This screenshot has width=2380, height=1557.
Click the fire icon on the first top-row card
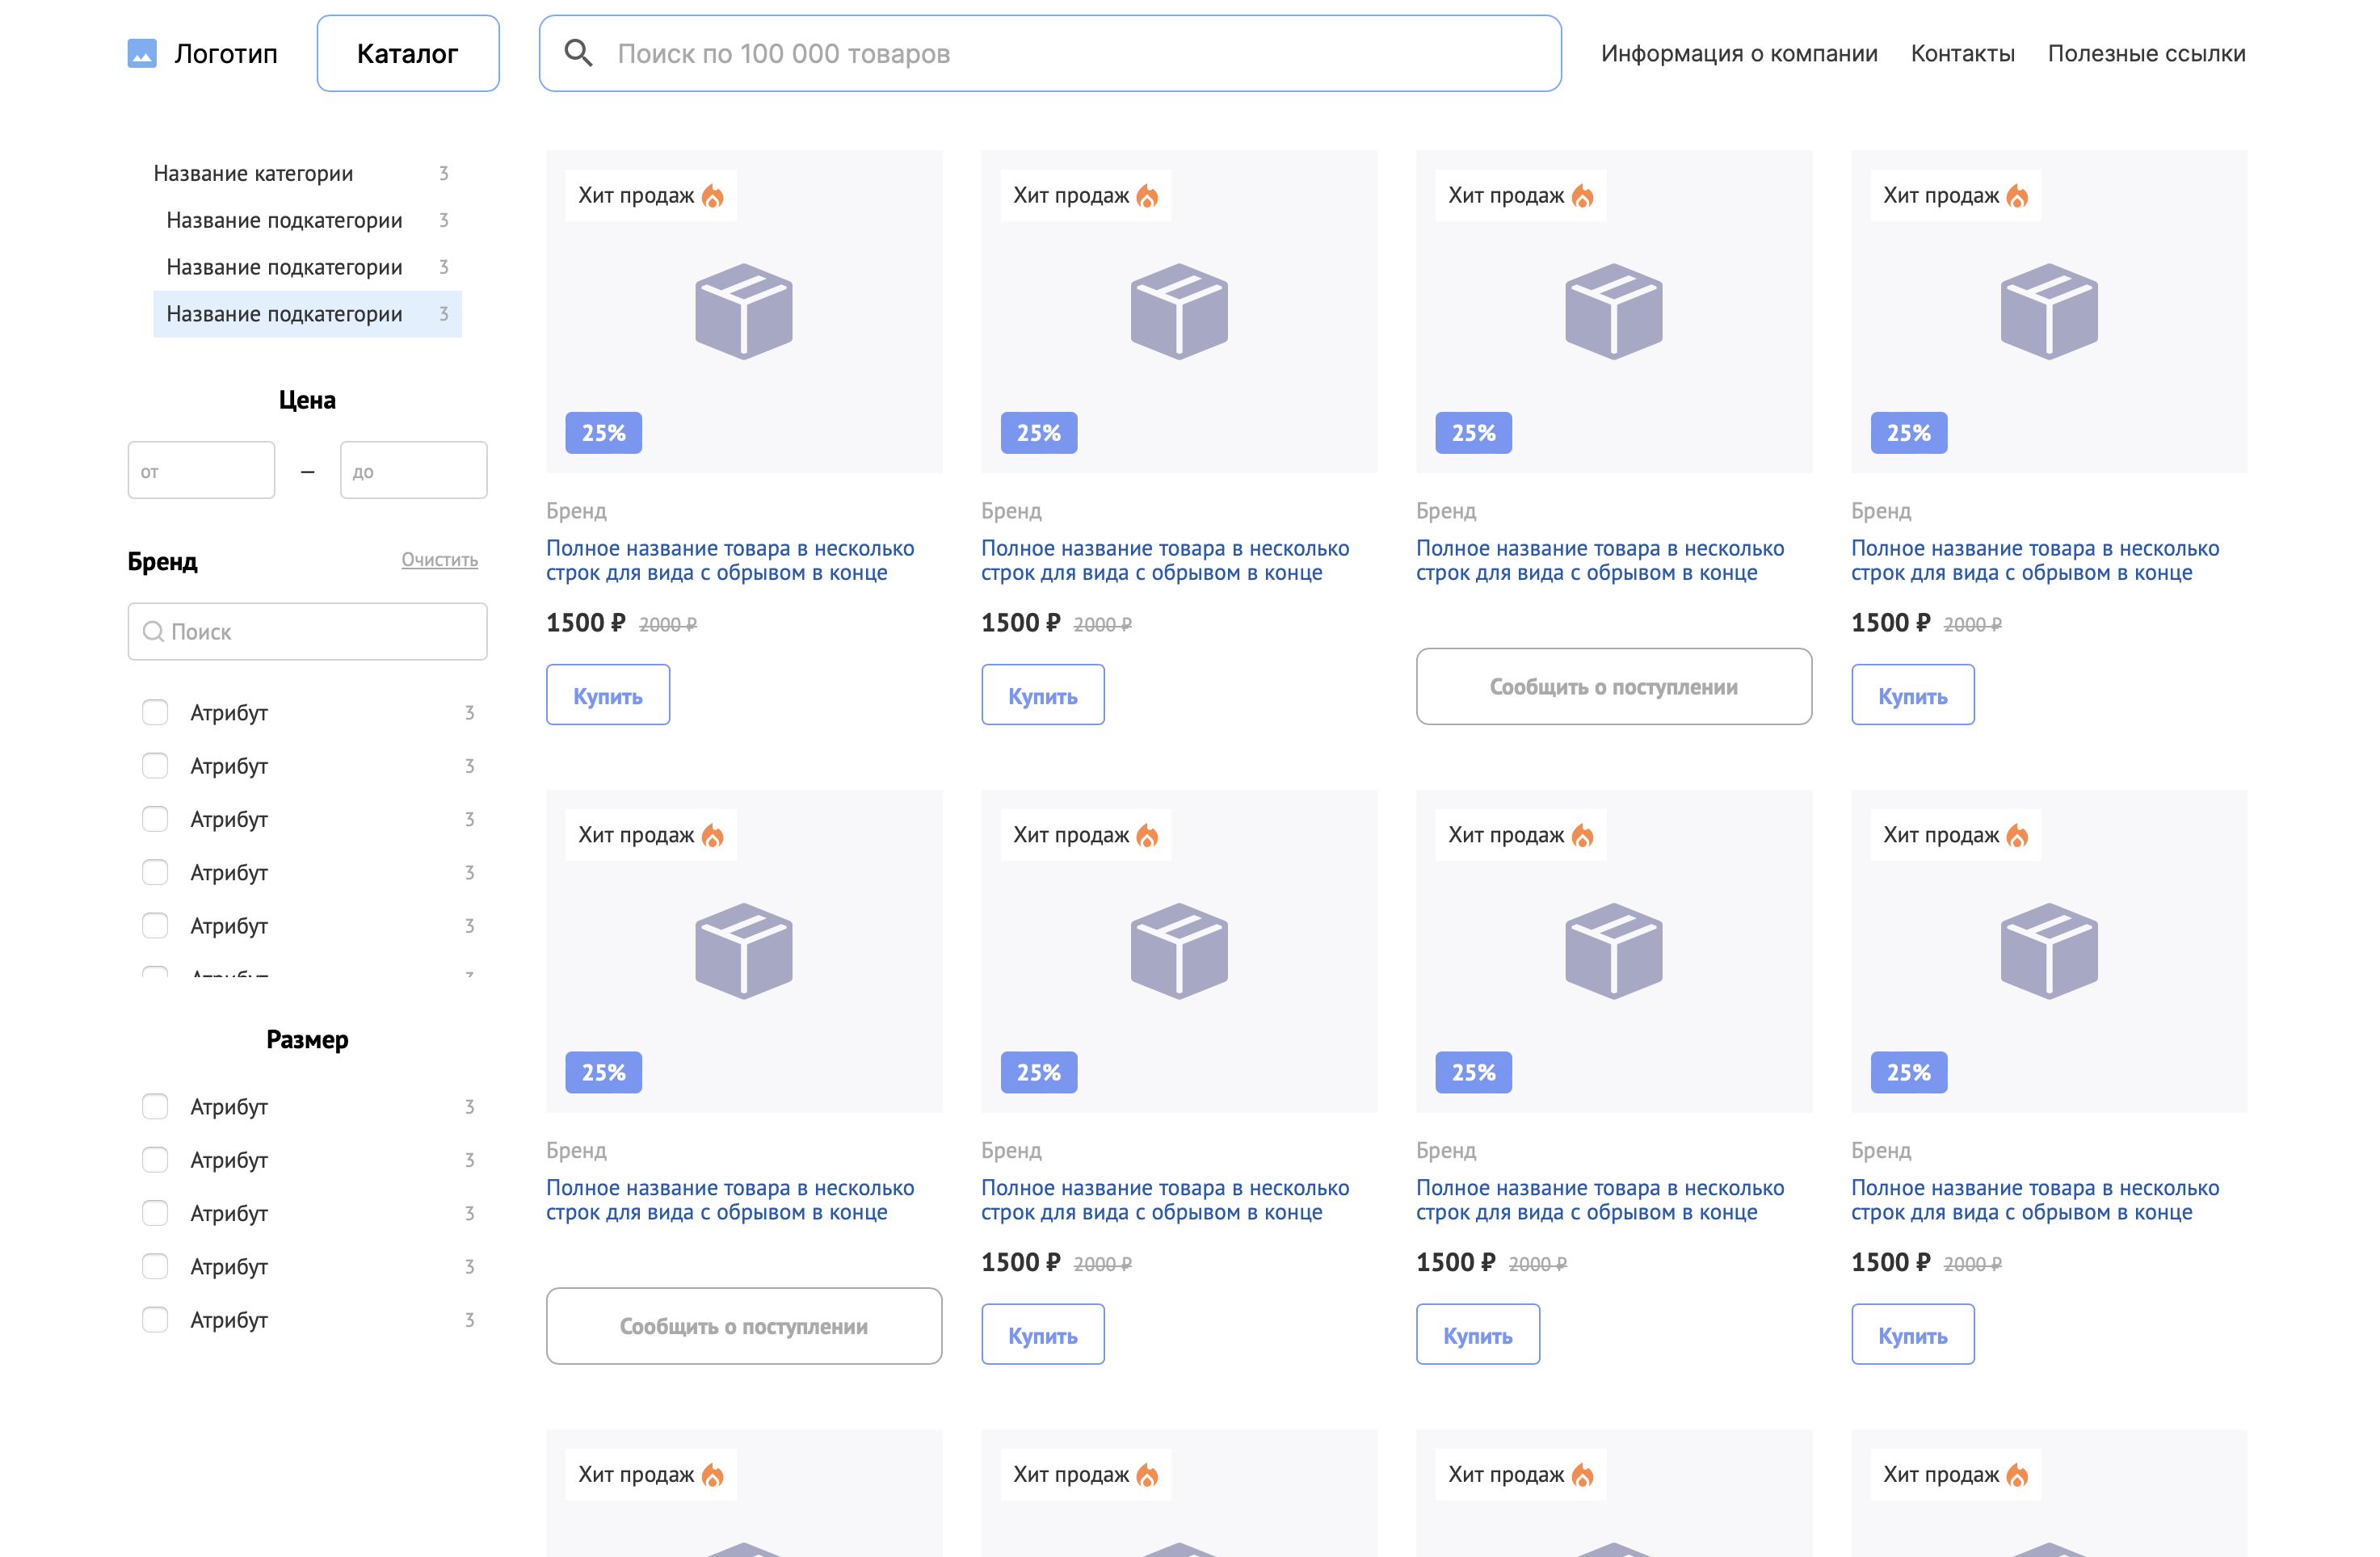point(712,196)
